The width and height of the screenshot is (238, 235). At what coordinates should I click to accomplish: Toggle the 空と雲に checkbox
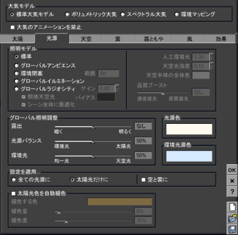(x=143, y=179)
